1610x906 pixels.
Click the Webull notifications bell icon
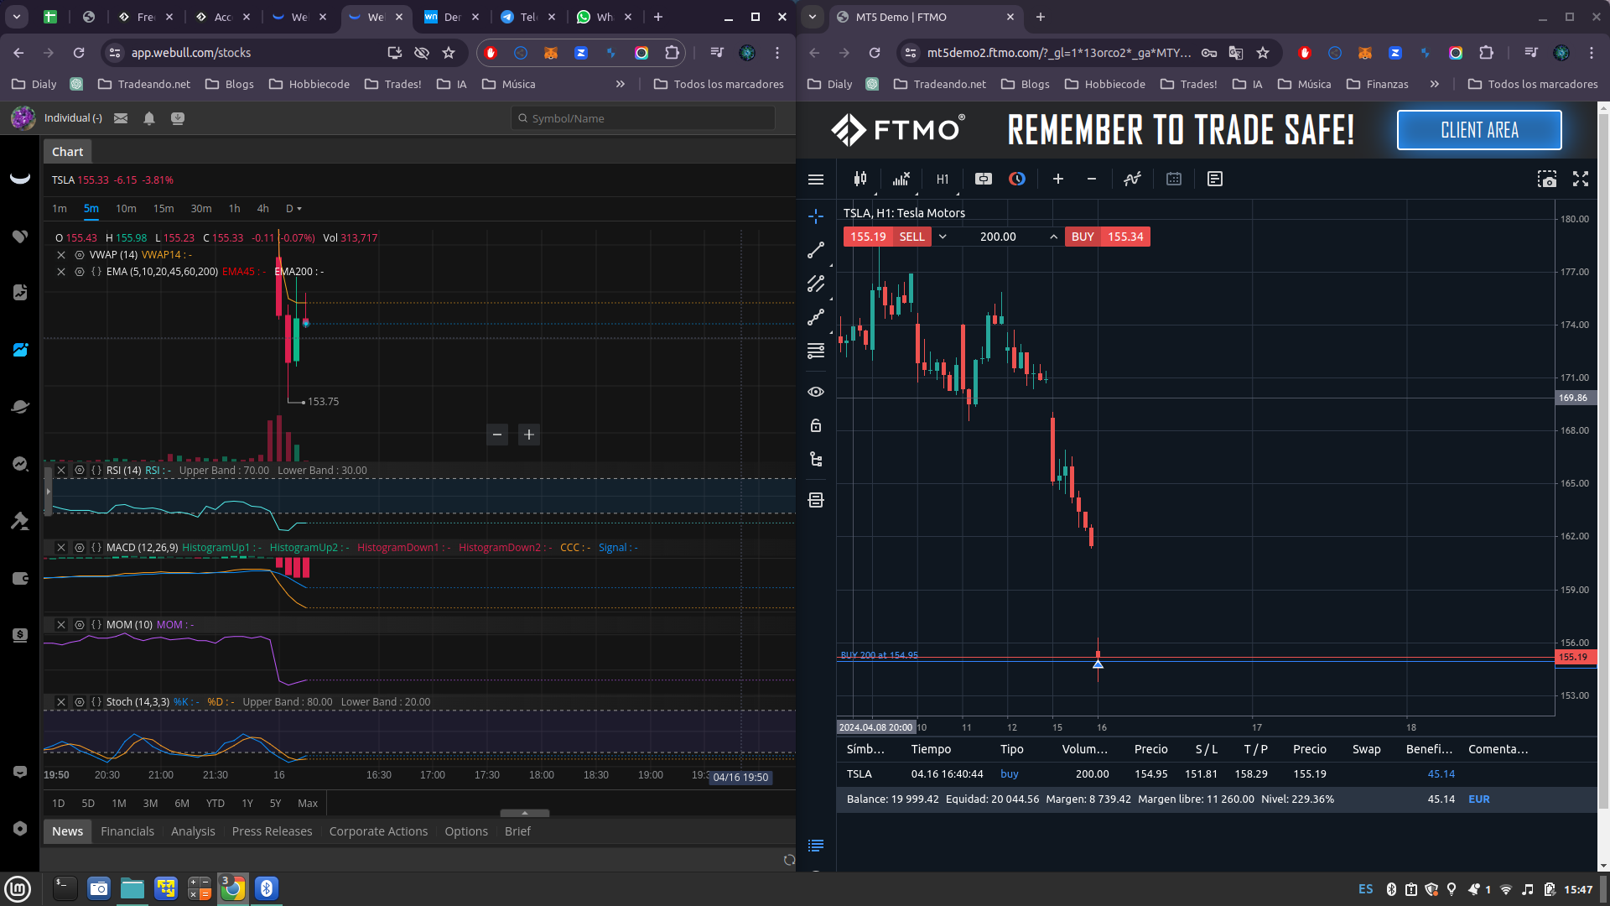[149, 118]
